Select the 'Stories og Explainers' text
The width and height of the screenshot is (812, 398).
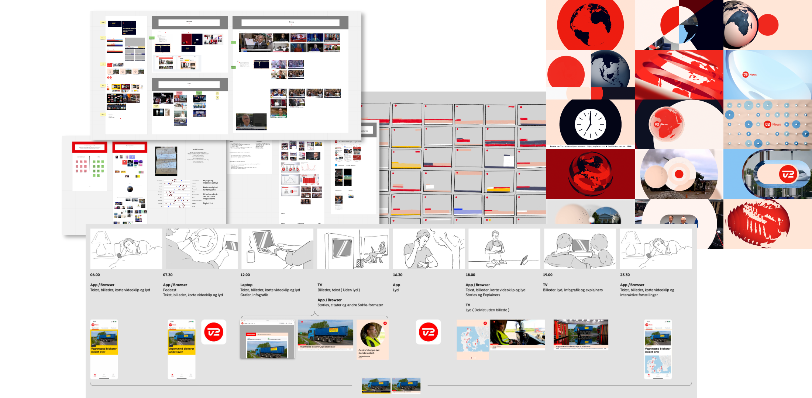pos(483,295)
